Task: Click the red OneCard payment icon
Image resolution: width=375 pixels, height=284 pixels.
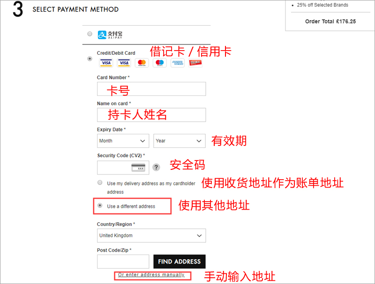Action: pyautogui.click(x=195, y=63)
